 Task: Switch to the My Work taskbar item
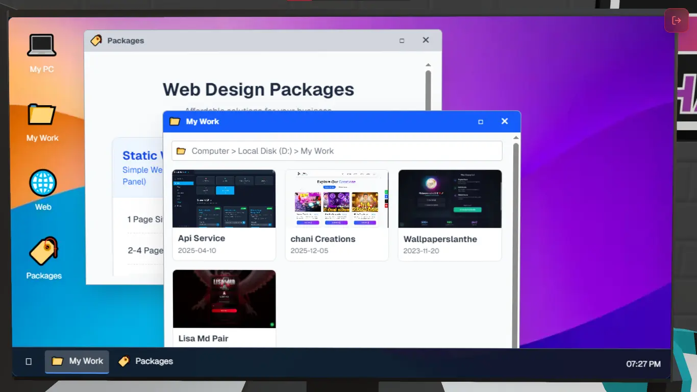tap(77, 361)
